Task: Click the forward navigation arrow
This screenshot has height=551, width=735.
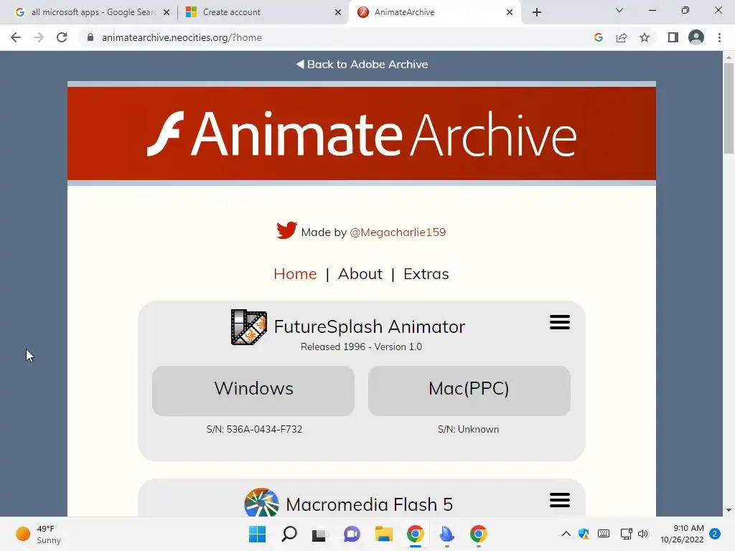Action: (x=39, y=37)
